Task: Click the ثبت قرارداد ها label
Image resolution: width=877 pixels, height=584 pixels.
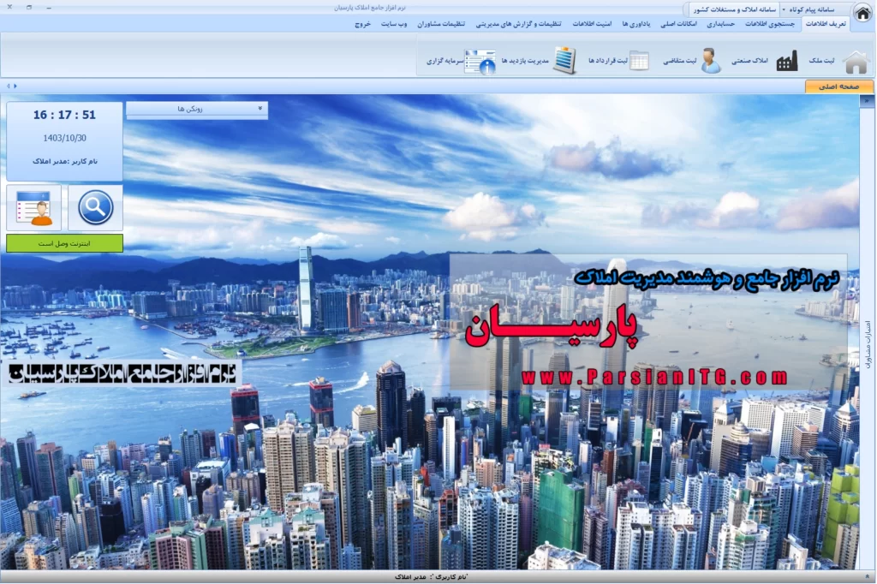Action: tap(607, 61)
